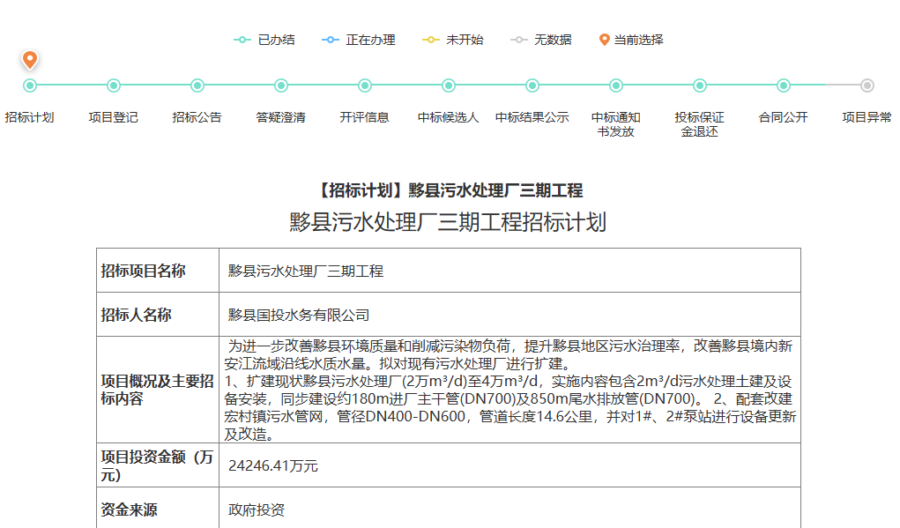The height and width of the screenshot is (528, 900).
Task: Click the gray 项目异常 stage node
Action: click(867, 86)
